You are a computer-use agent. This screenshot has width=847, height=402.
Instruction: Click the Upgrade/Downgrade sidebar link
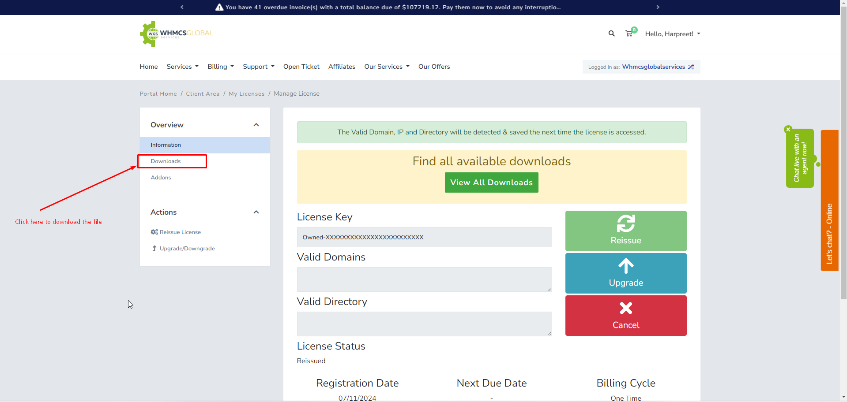[x=187, y=249]
